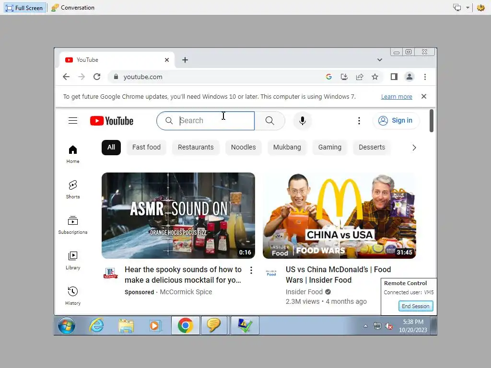
Task: Launch Internet Explorer from taskbar
Action: [x=96, y=326]
